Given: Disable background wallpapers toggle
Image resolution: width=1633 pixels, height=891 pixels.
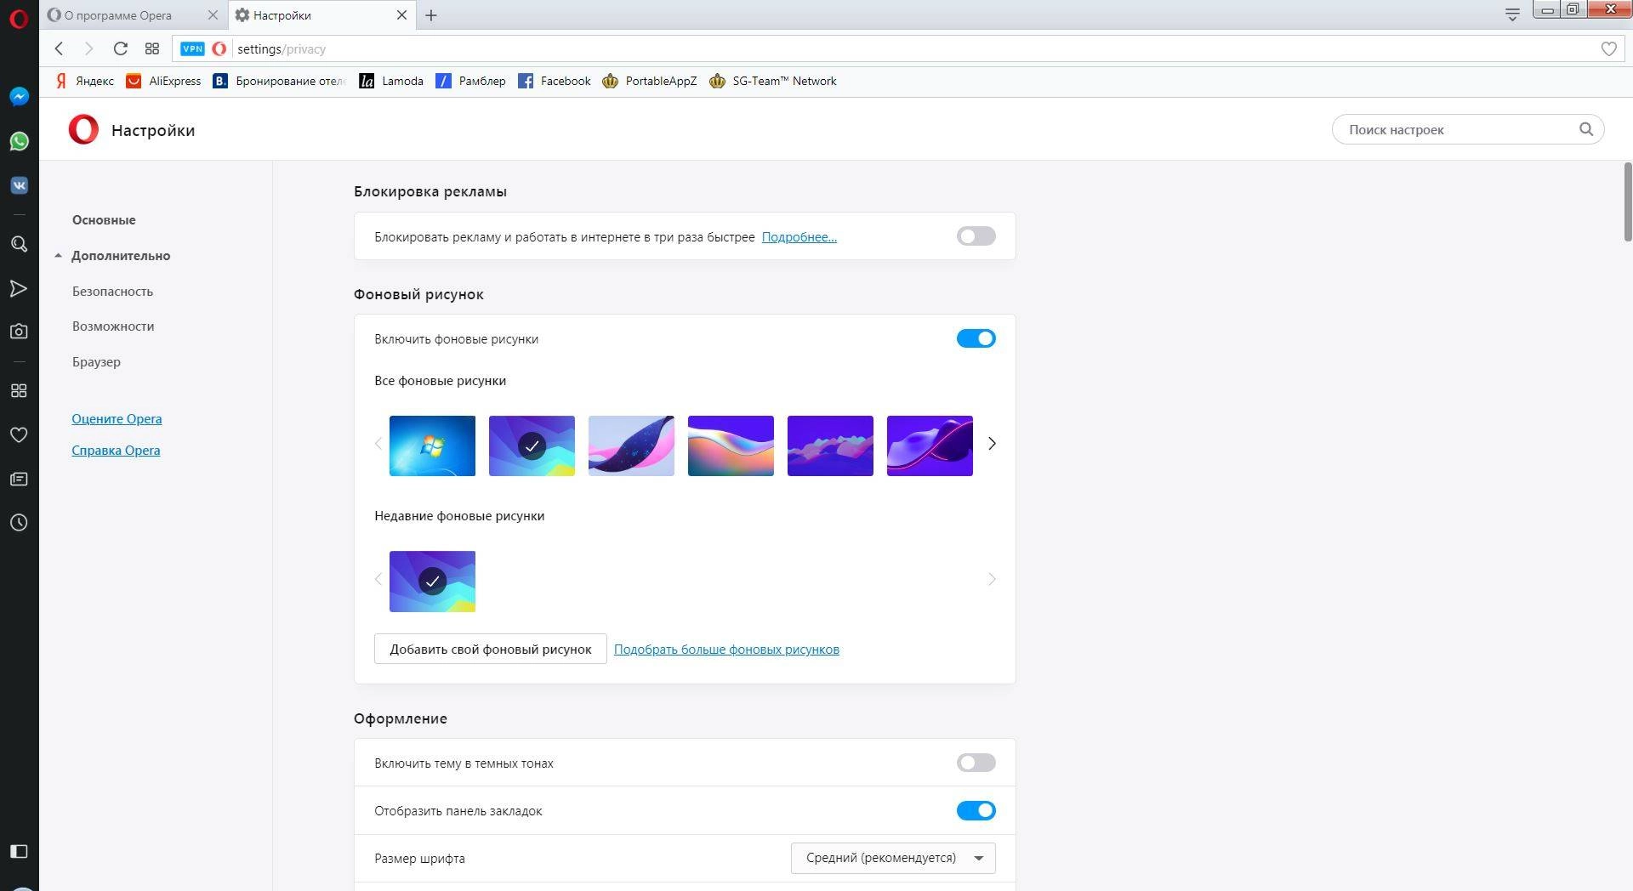Looking at the screenshot, I should coord(976,338).
